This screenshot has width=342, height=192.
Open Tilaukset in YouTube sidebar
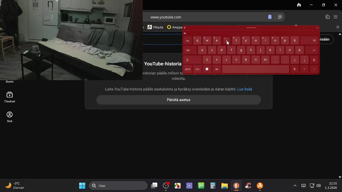click(x=10, y=97)
